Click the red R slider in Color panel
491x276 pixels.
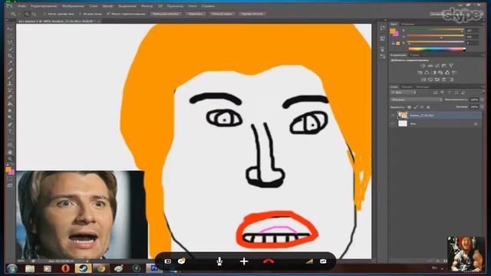[435, 31]
